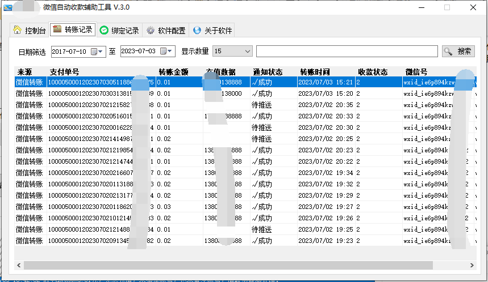The width and height of the screenshot is (488, 282).
Task: Click the horizontal scrollbar left arrow
Action: 19,265
